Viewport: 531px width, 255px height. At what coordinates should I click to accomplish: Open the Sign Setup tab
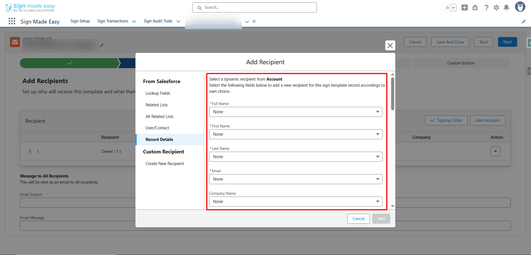80,21
